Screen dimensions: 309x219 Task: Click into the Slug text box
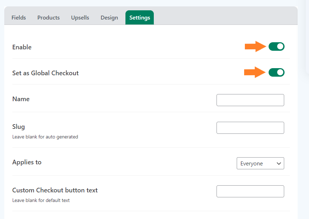250,128
